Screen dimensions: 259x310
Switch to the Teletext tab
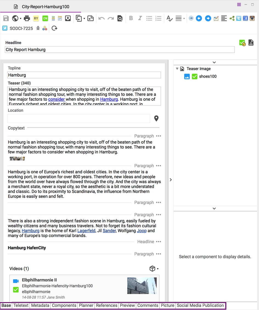tap(21, 305)
